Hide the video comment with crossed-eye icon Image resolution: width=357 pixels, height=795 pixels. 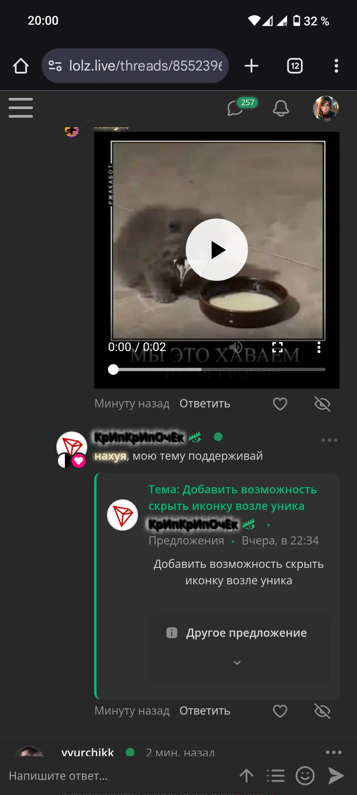point(322,404)
